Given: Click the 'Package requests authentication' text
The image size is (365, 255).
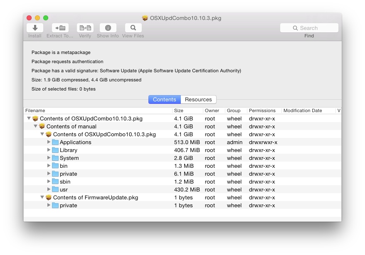Looking at the screenshot, I should click(x=67, y=61).
